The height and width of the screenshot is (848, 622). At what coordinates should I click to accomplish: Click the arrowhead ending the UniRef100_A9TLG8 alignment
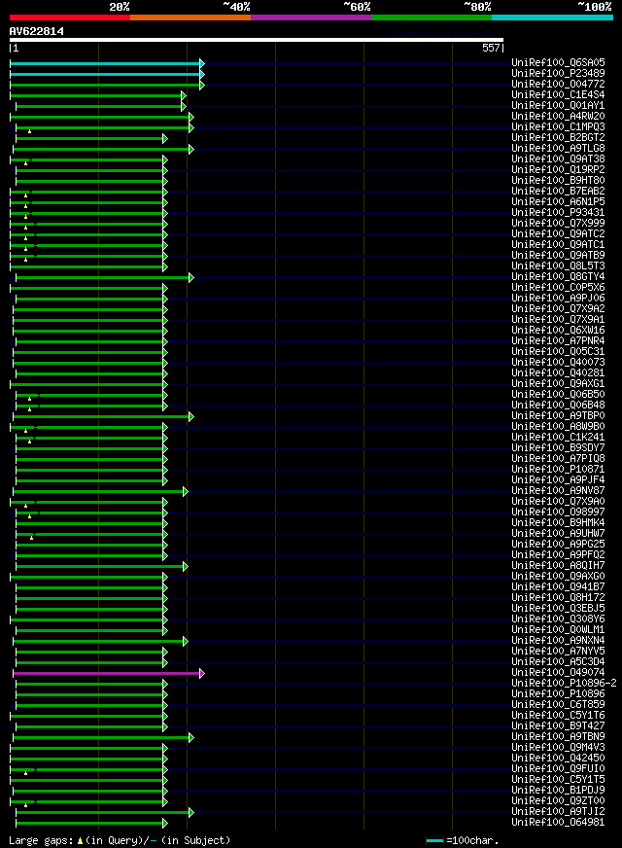(x=191, y=149)
